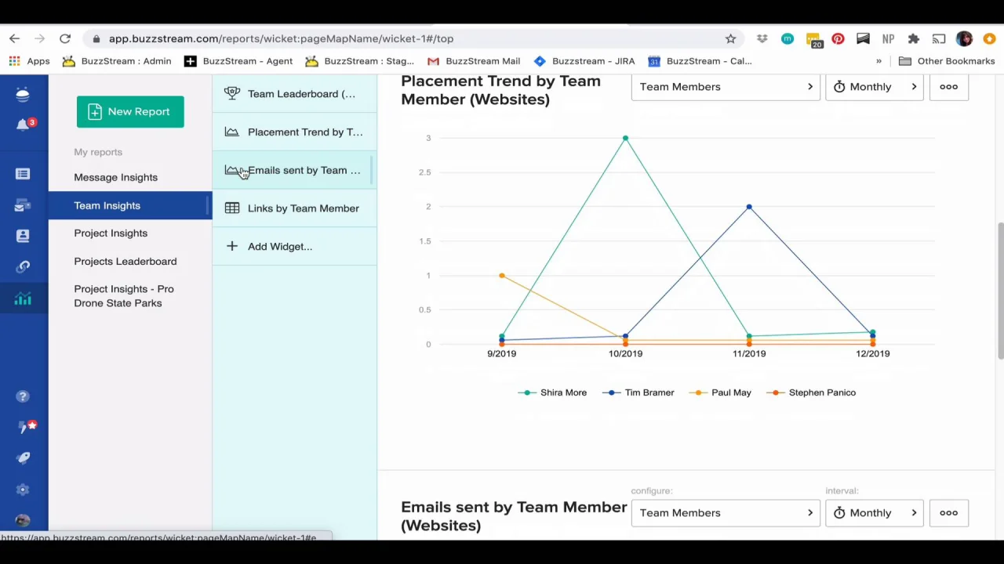Open BuzzStream Mail bookmark
The image size is (1004, 564).
473,61
